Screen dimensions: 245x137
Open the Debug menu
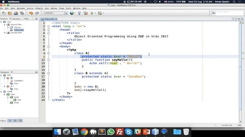point(54,8)
